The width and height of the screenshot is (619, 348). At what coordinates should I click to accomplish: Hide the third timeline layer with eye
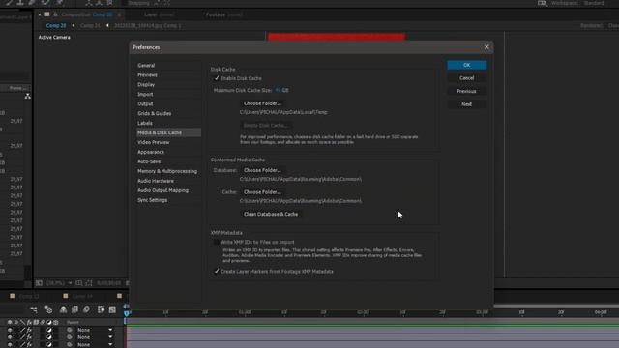click(x=10, y=344)
